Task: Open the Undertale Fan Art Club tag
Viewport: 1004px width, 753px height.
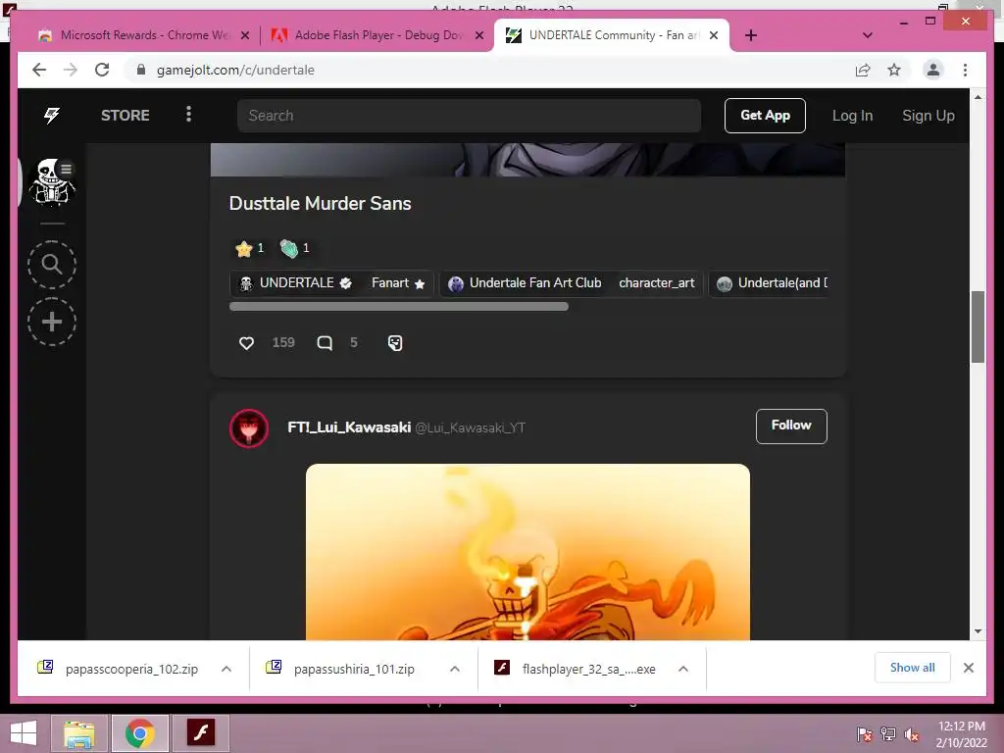Action: [x=527, y=283]
